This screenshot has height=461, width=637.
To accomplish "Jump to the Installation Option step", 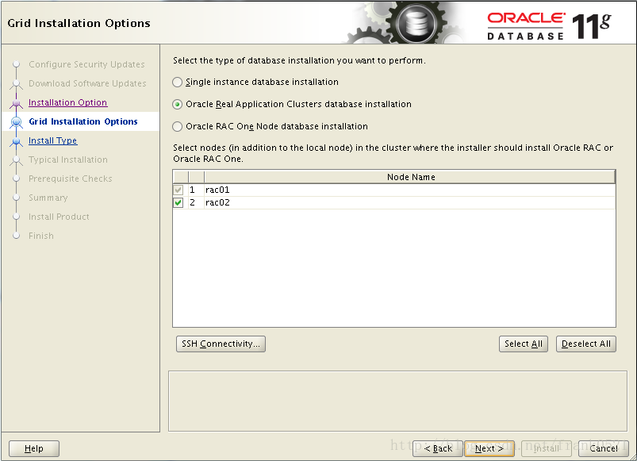I will [x=68, y=102].
